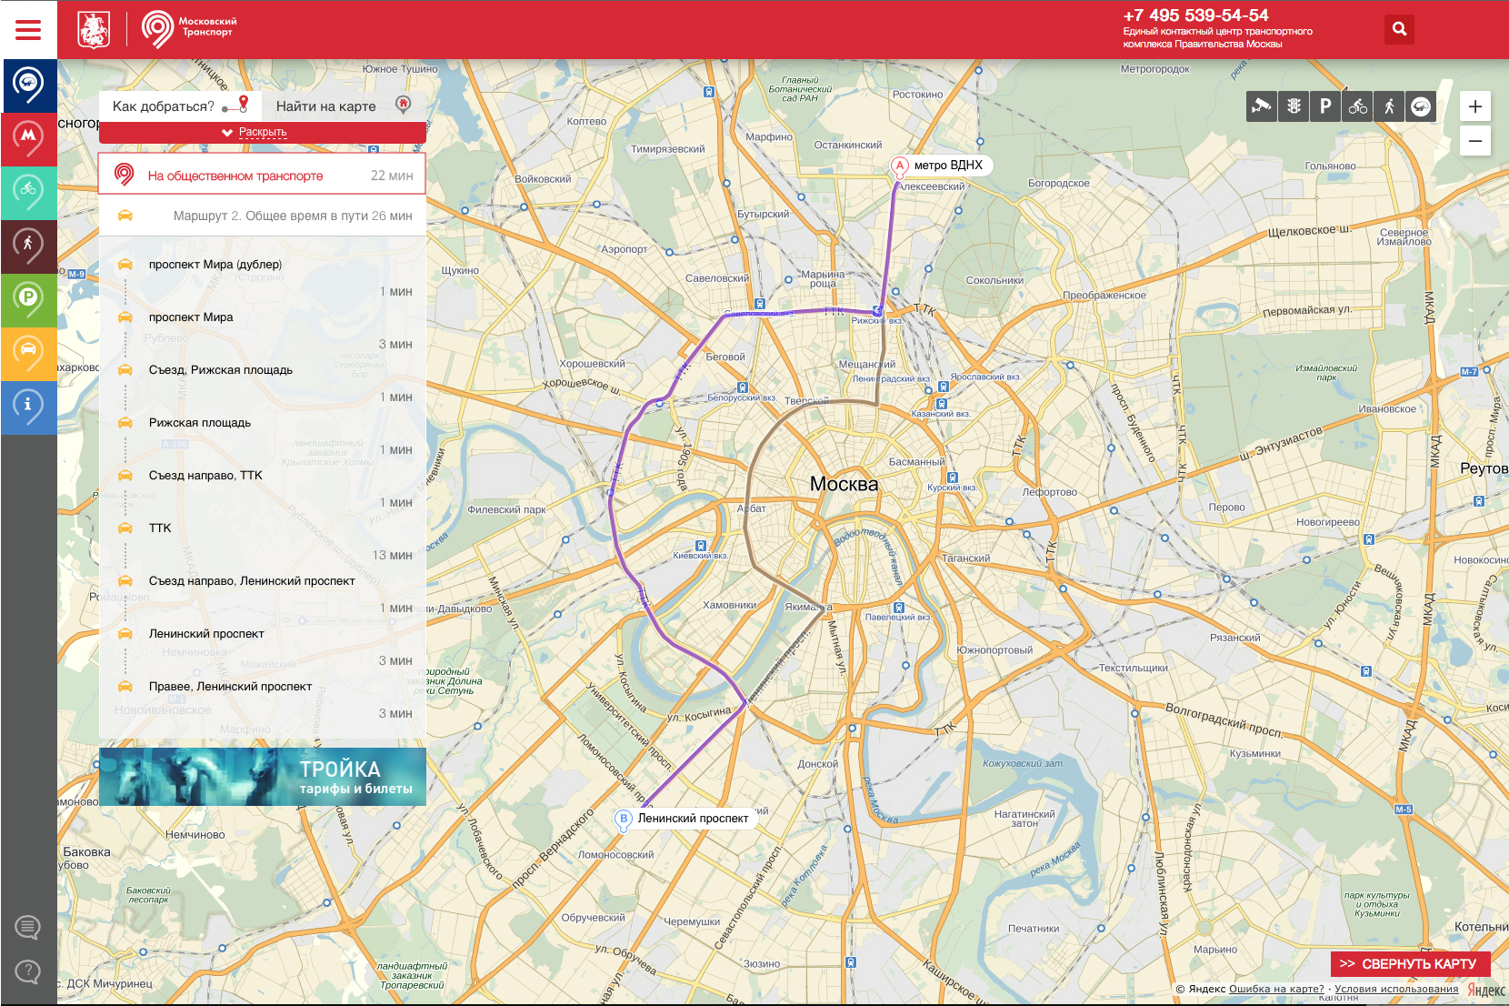Toggle traffic cameras map layer
This screenshot has width=1509, height=1006.
point(1262,106)
